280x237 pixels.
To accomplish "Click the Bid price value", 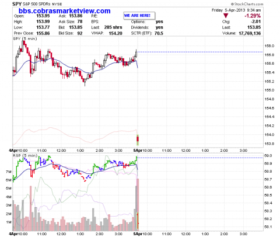I will [76, 27].
